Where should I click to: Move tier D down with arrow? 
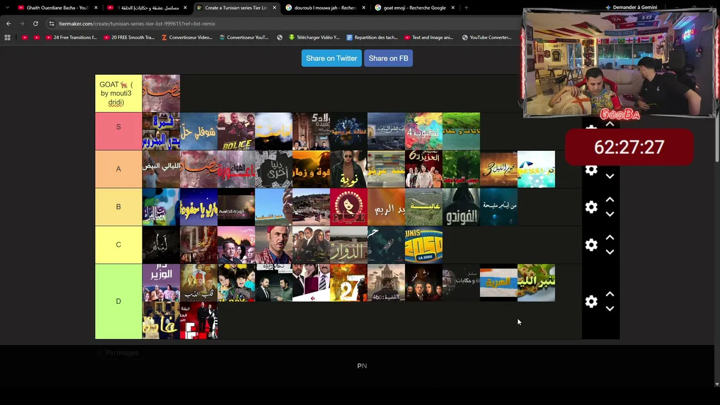point(610,309)
